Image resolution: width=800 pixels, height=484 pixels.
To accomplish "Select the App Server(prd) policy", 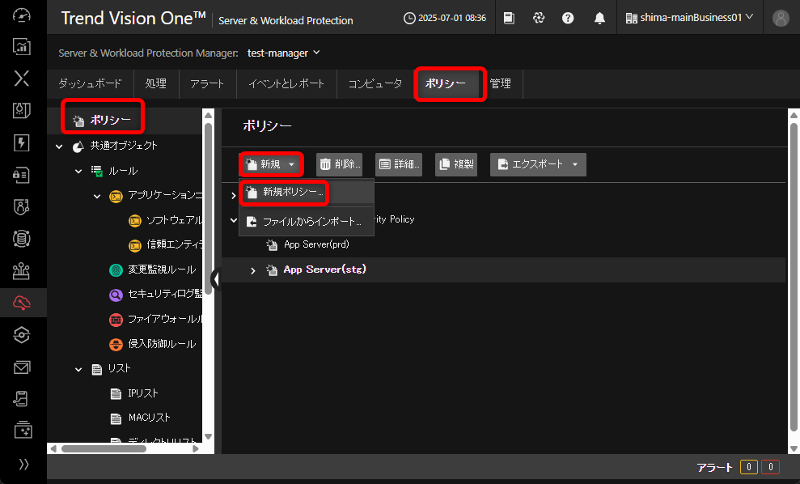I will (x=316, y=244).
